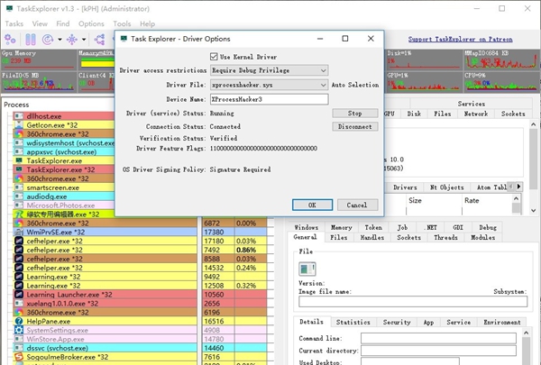Open the Nt Objects tab
This screenshot has height=365, width=541.
tap(447, 187)
